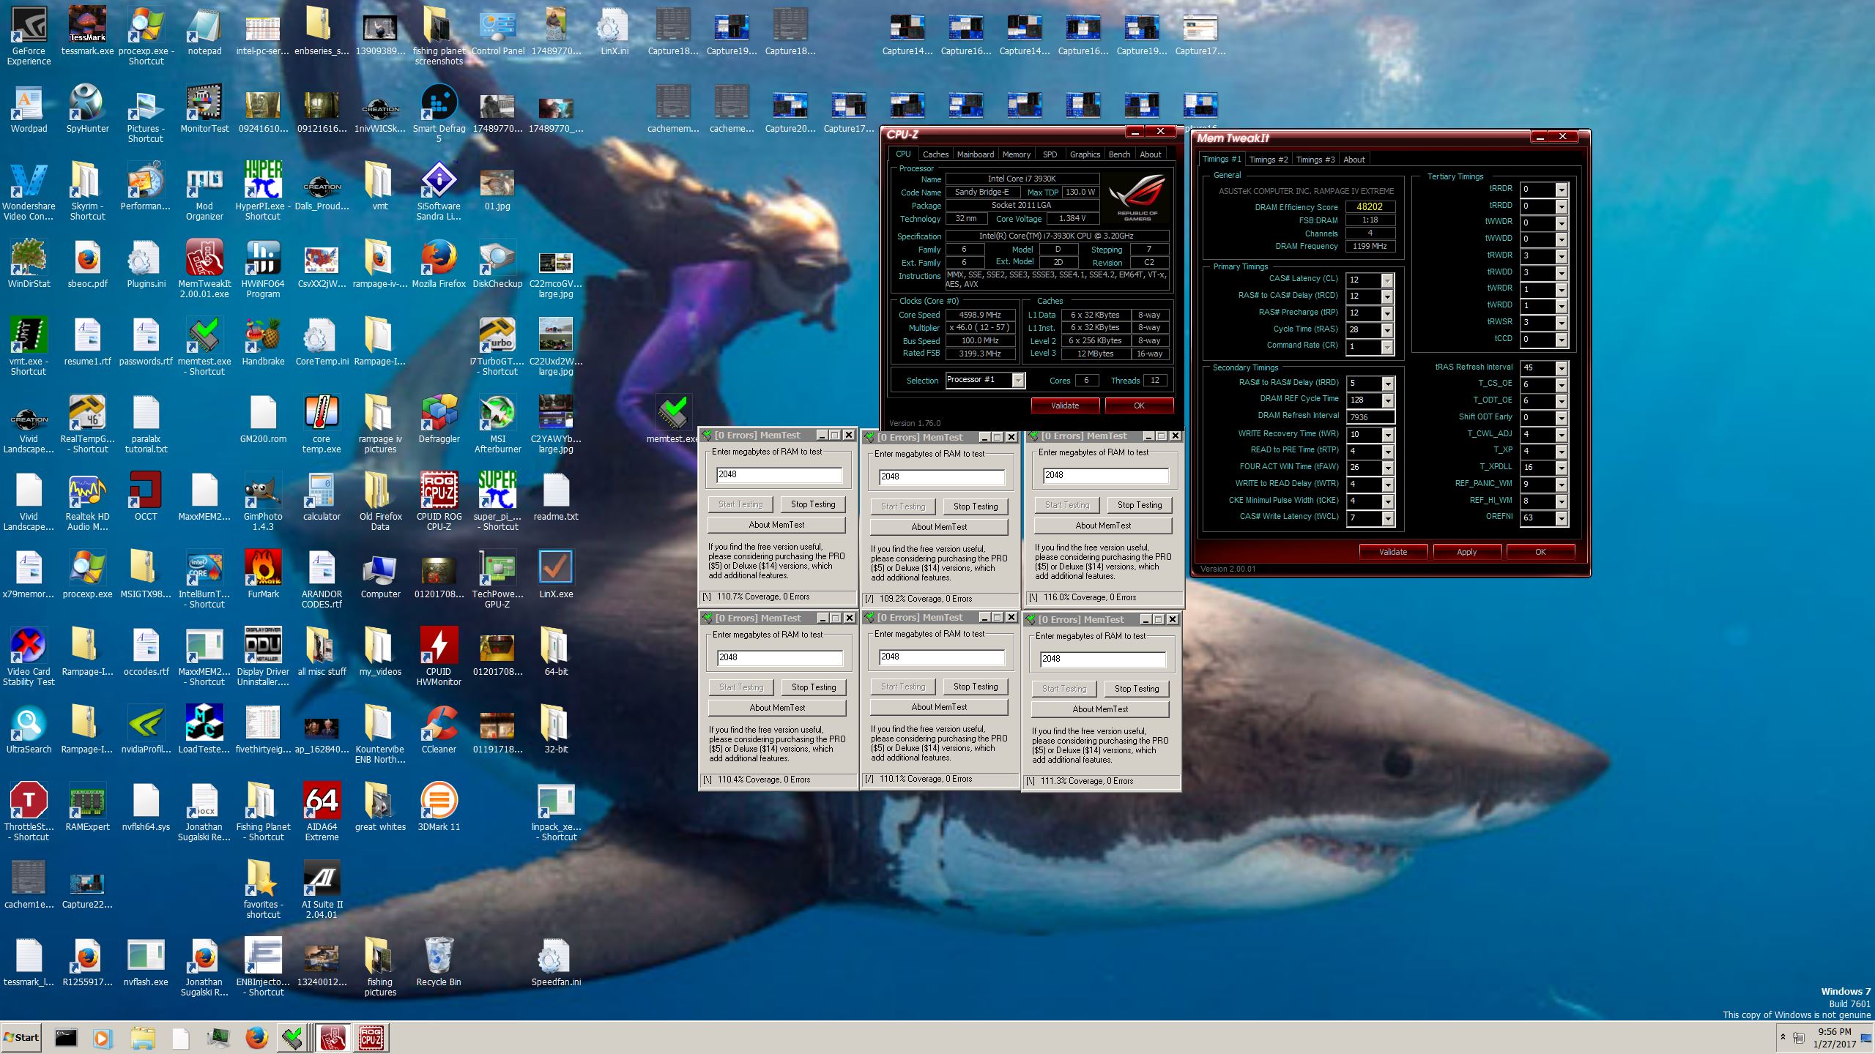
Task: Click About MemTest in 116.0% coverage window
Action: coord(1103,526)
